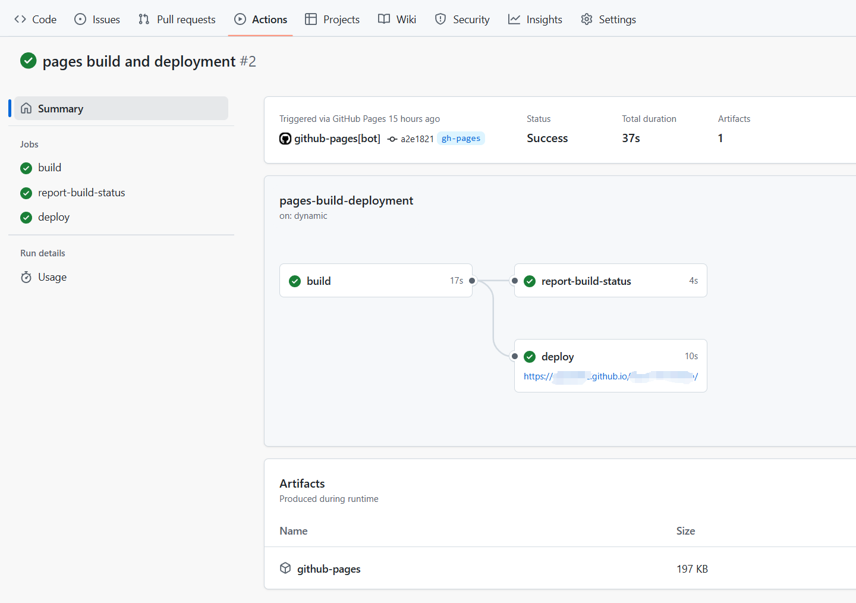Click the gh-pages branch label
This screenshot has height=603, width=856.
(x=461, y=138)
